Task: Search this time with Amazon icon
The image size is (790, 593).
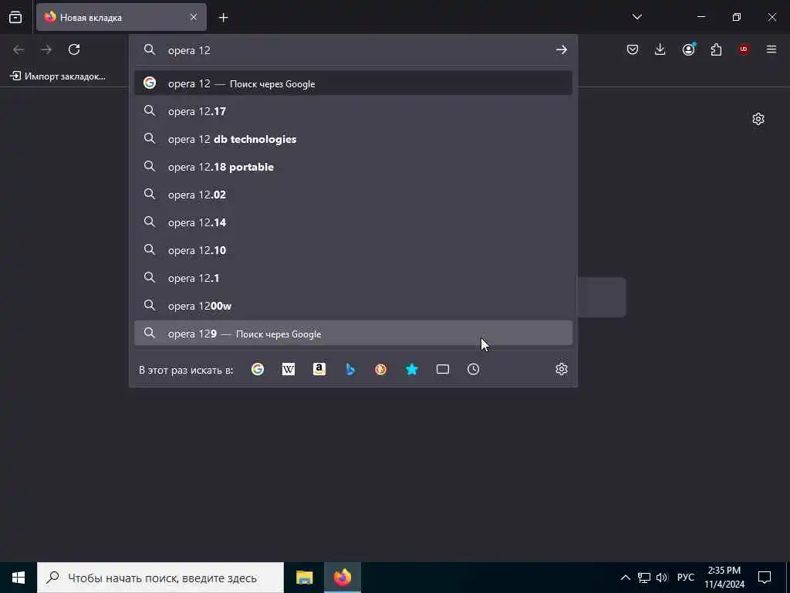Action: [319, 369]
